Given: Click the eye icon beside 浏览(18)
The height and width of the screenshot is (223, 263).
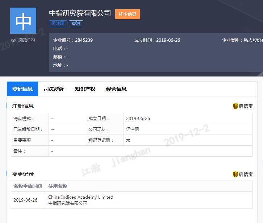Looking at the screenshot, I should [x=13, y=40].
